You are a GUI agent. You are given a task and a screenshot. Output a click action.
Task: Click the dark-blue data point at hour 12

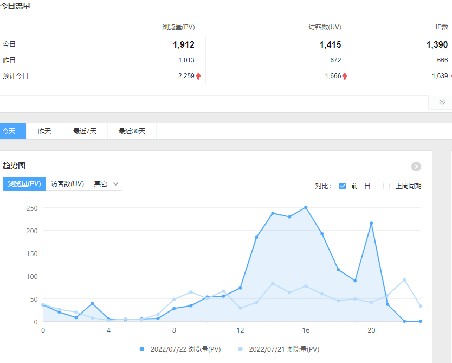click(x=240, y=288)
